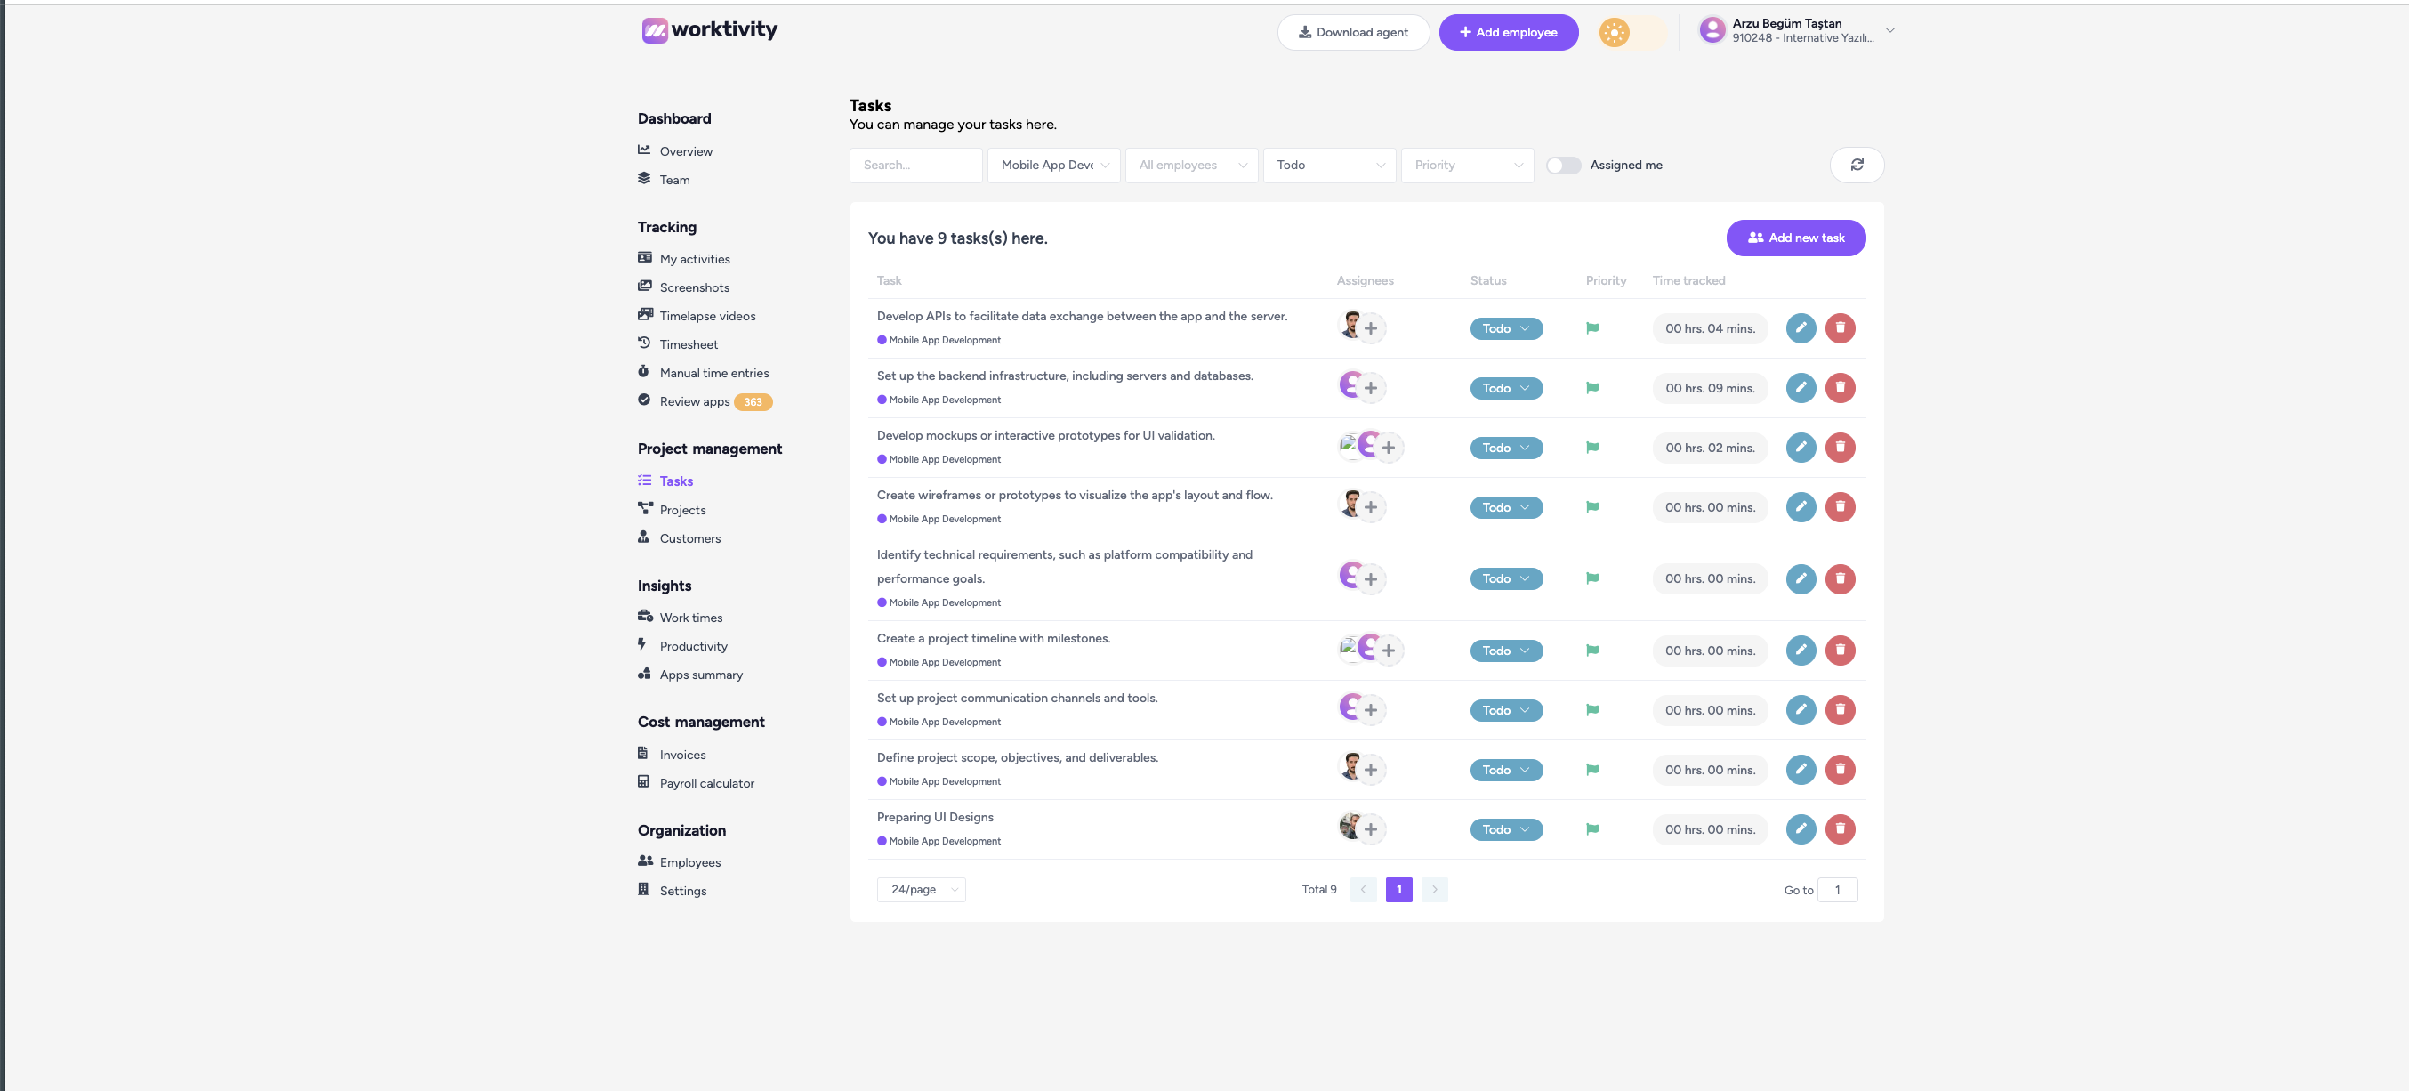Screen dimensions: 2409x1091
Task: Toggle the sun light/dark theme switch
Action: click(x=1632, y=33)
